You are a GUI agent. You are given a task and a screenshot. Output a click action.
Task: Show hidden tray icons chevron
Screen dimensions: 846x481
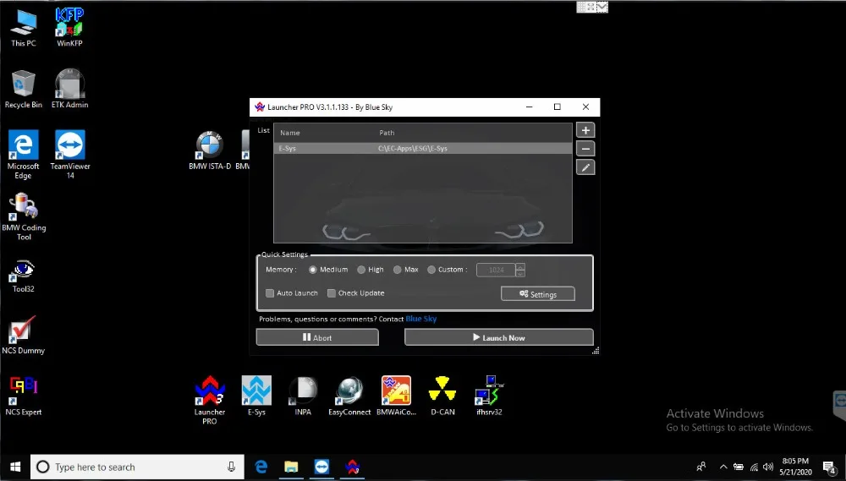[x=723, y=467]
